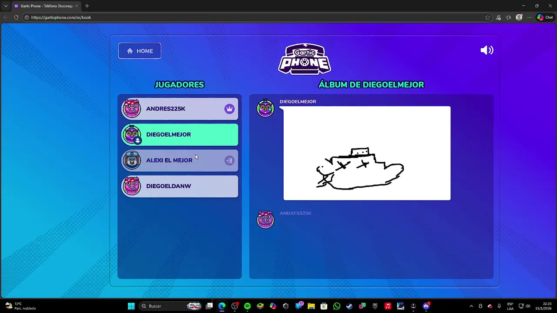Mute the game sound with speaker icon
Screen dimensions: 557x313
487,50
